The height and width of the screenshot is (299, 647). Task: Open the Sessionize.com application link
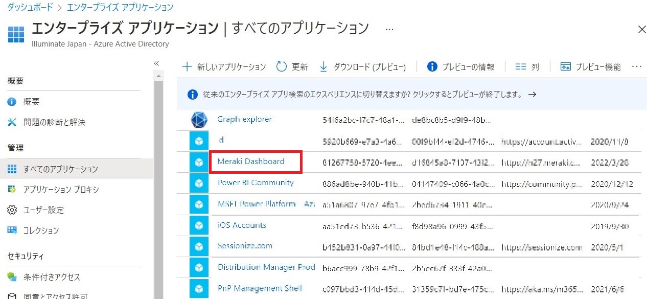pos(245,246)
